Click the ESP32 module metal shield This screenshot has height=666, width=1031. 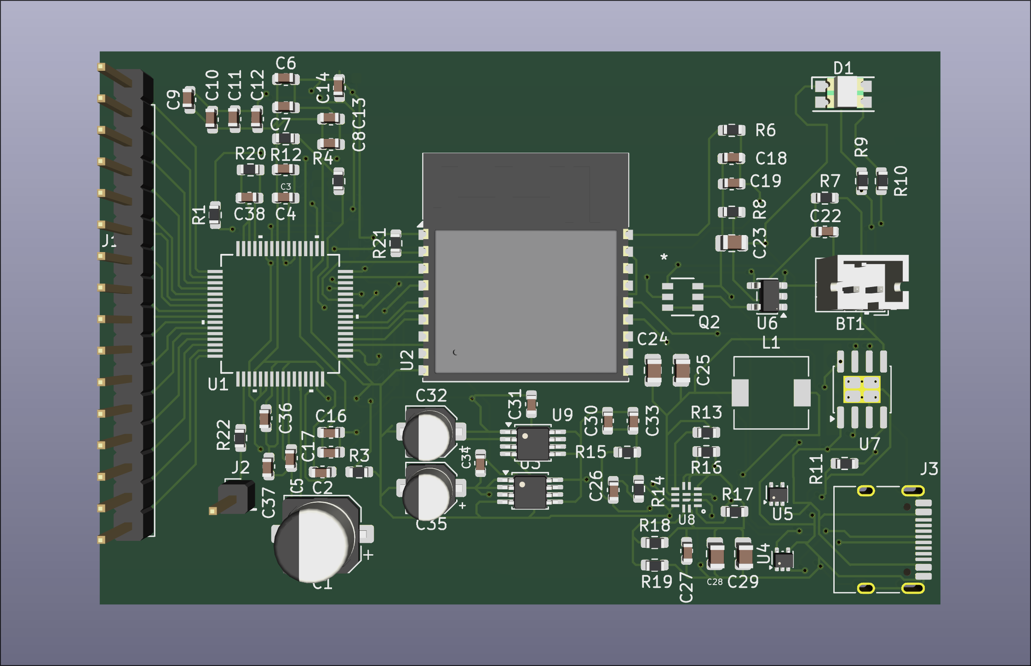click(525, 301)
